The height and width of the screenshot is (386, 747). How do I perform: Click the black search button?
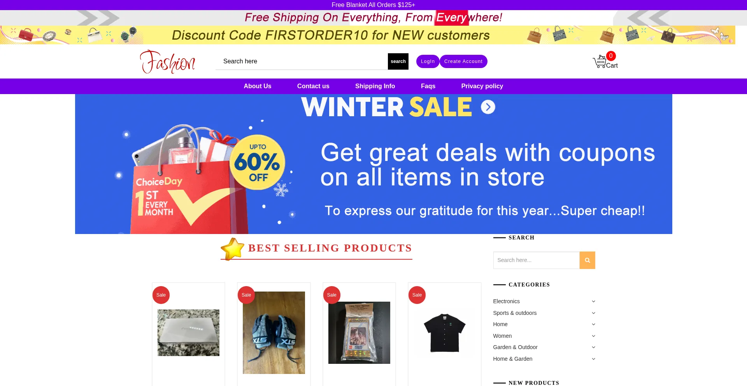(x=398, y=61)
